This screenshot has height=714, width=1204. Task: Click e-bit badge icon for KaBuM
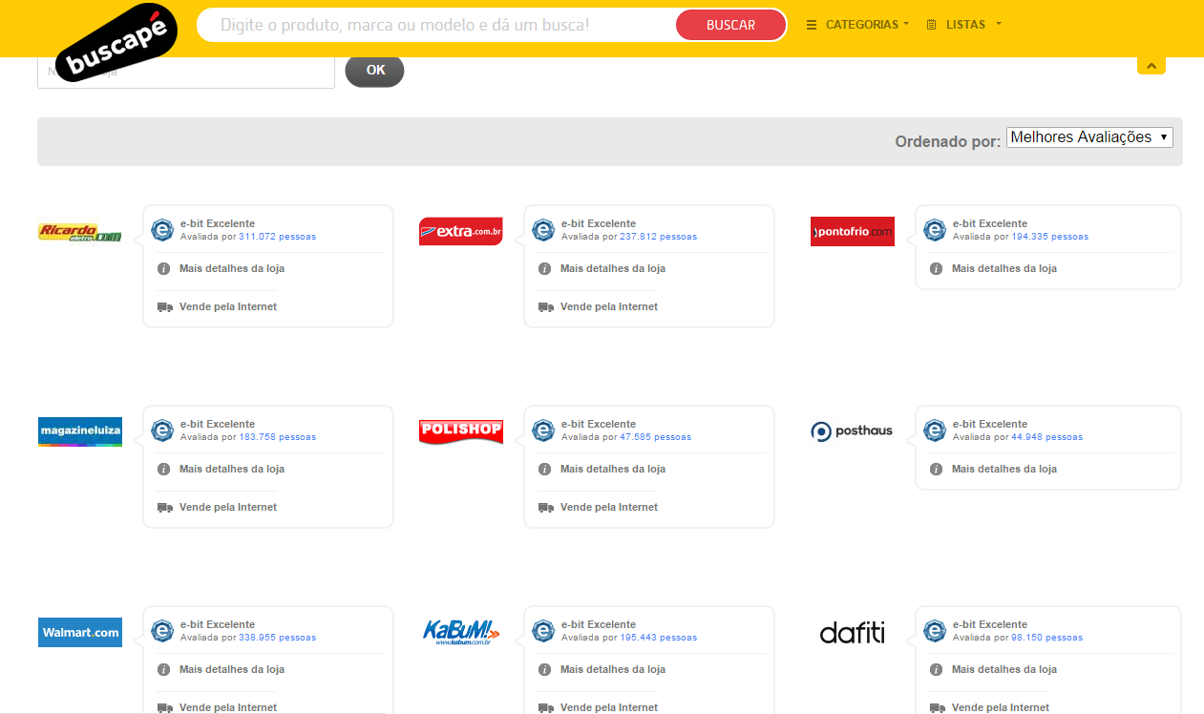[x=543, y=631]
